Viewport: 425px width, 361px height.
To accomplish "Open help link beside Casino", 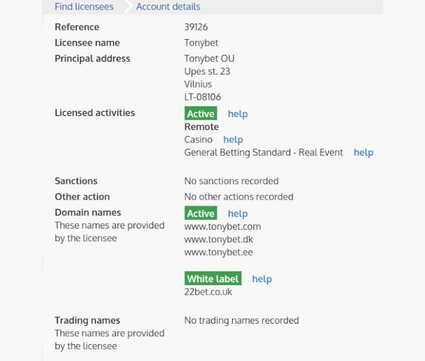I will [233, 140].
